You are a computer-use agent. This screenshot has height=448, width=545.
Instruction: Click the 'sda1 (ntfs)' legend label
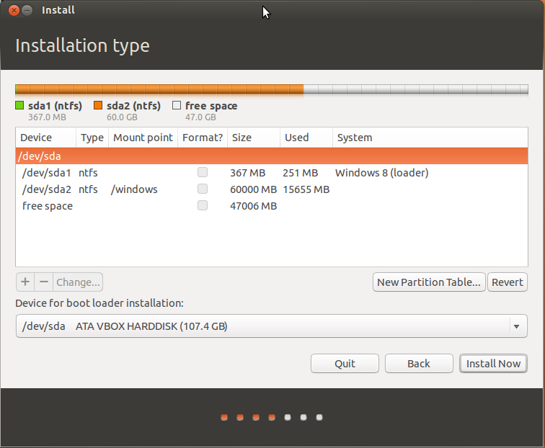(55, 106)
